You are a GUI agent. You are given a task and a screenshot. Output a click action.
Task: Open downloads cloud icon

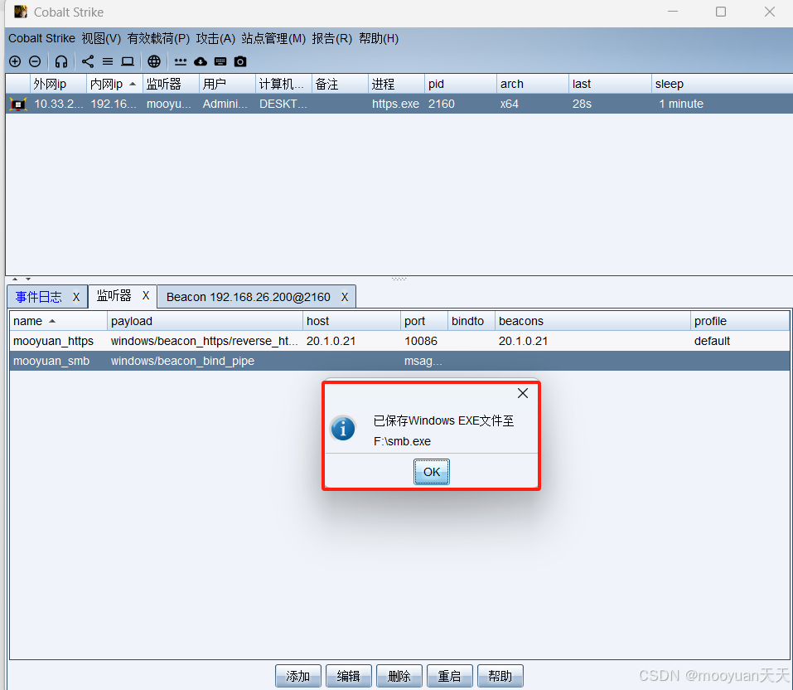(x=201, y=61)
